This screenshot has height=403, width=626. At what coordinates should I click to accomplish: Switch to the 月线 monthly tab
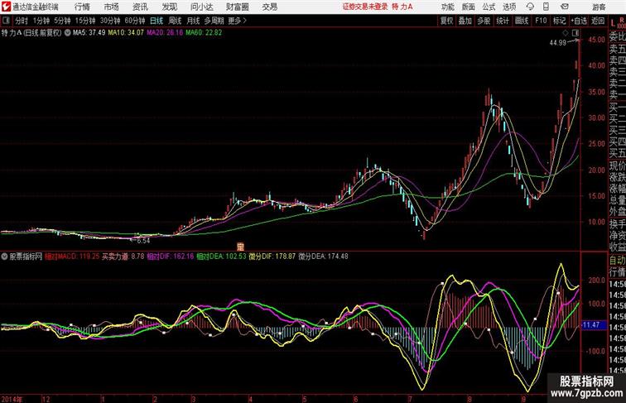pos(193,21)
